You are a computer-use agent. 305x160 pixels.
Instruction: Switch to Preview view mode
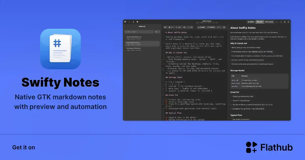tap(269, 22)
